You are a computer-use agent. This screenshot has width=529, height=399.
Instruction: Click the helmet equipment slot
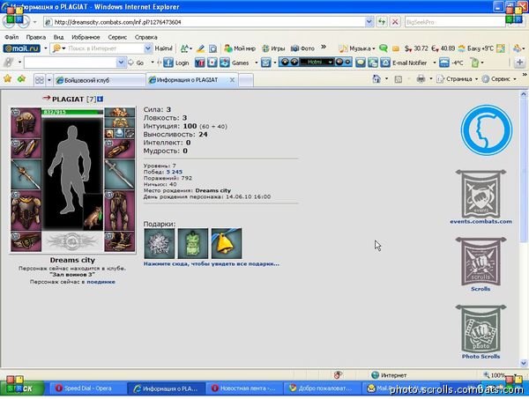coord(26,122)
